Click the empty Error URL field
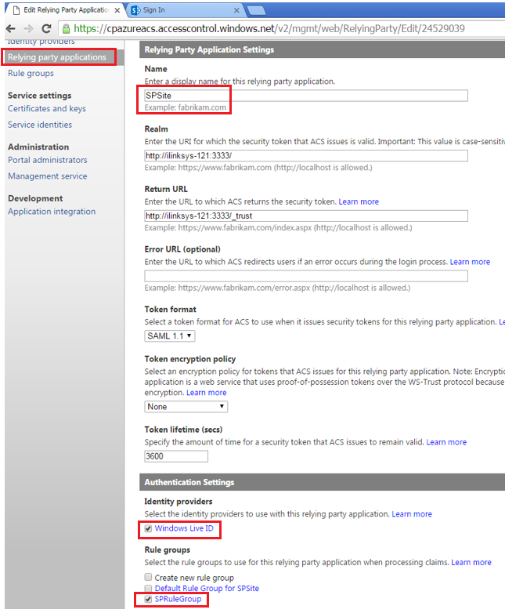This screenshot has width=505, height=613. (x=306, y=276)
